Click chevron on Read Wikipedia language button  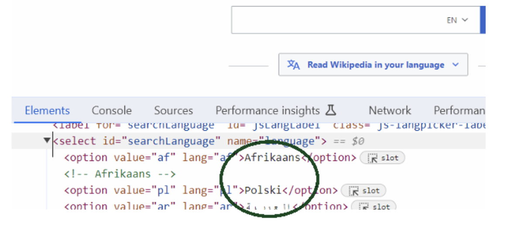click(456, 65)
